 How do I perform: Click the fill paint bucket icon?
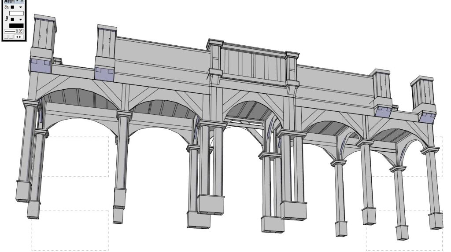tap(7, 7)
